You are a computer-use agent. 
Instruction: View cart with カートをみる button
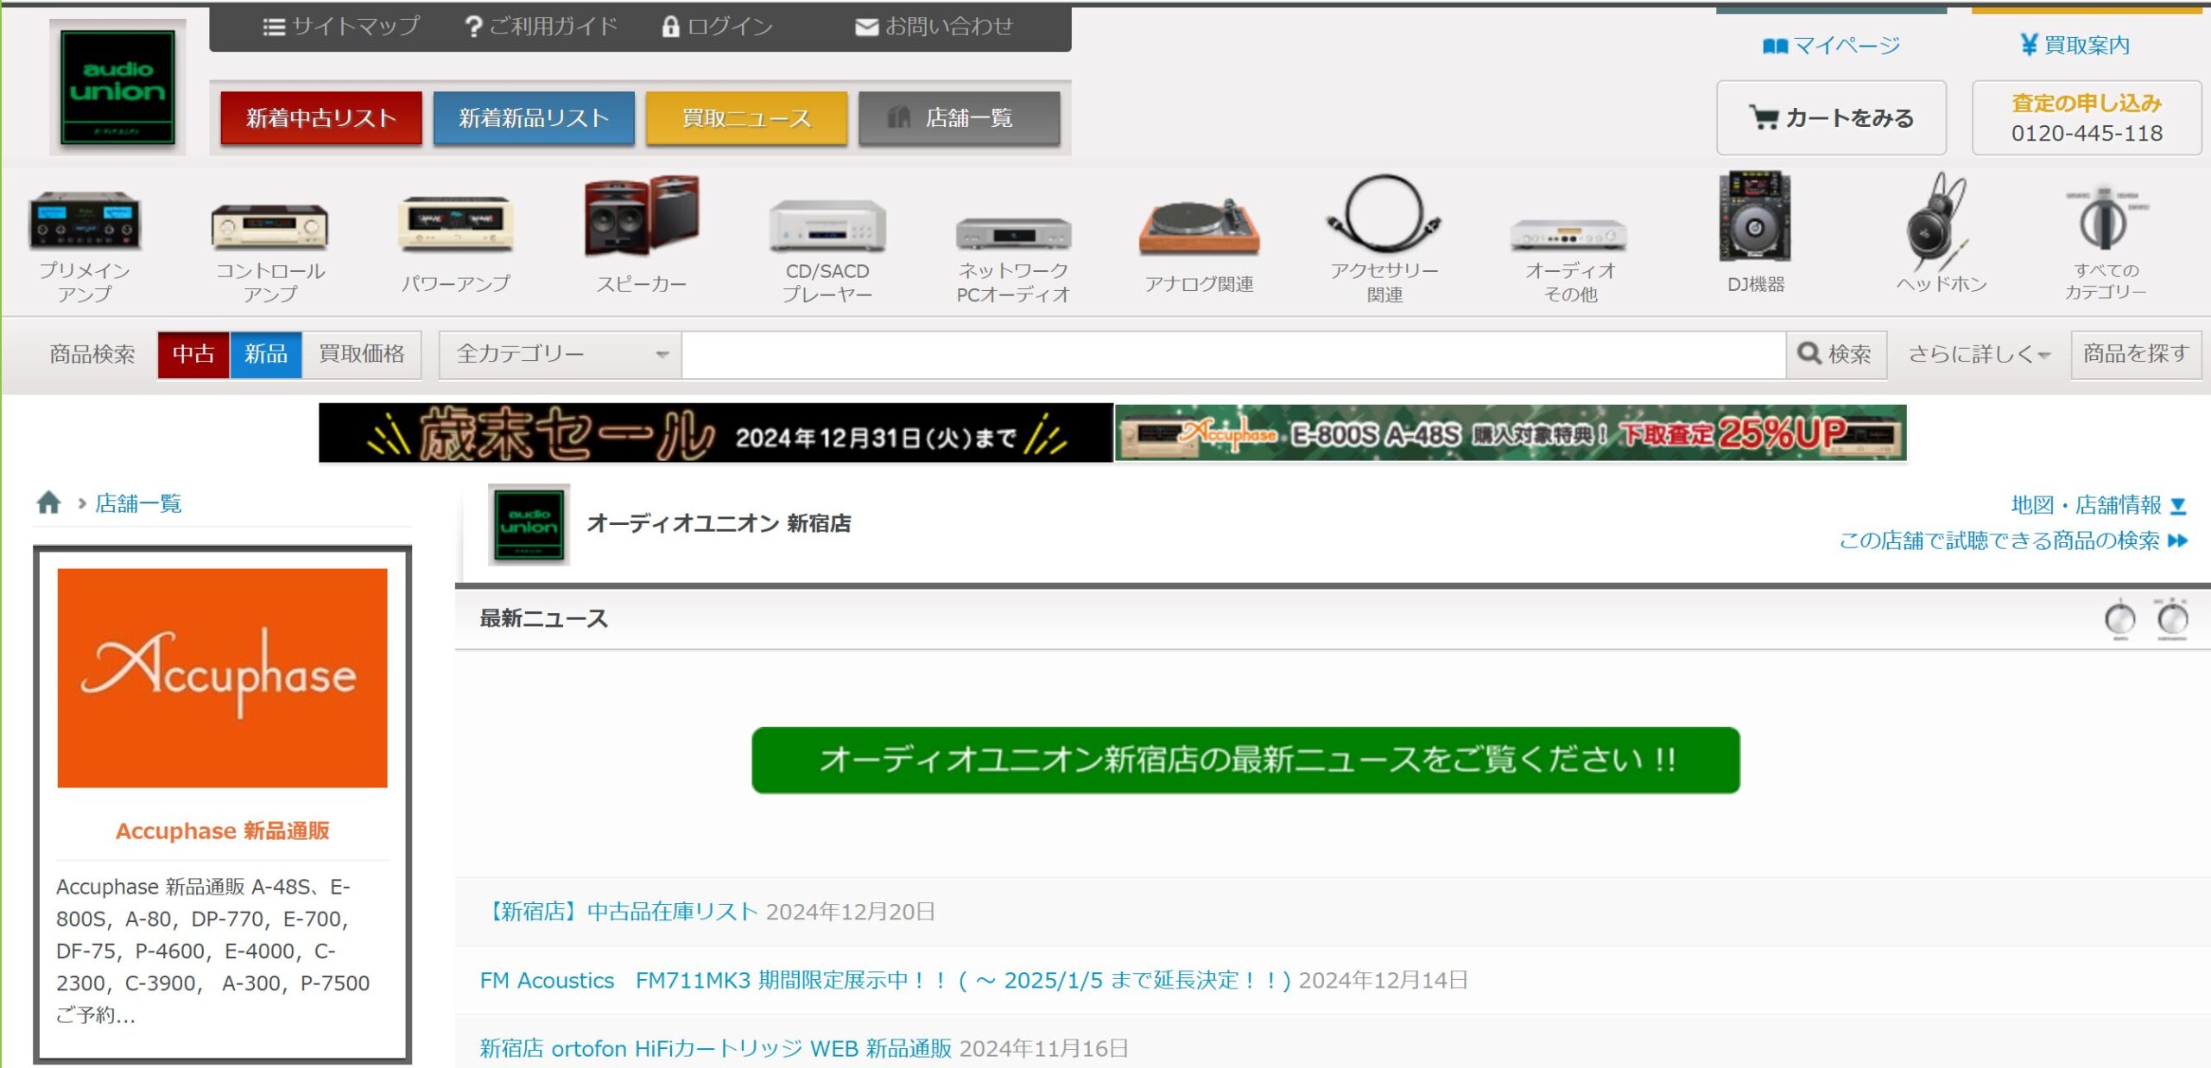tap(1831, 117)
